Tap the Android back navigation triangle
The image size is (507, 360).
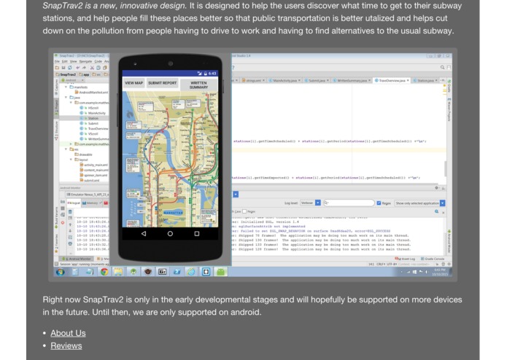click(x=144, y=233)
